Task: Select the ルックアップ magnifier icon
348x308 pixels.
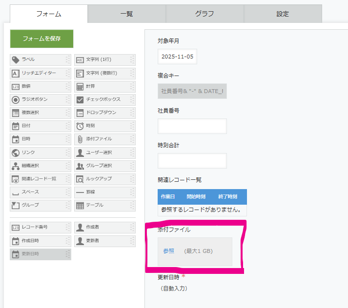Action: point(80,179)
